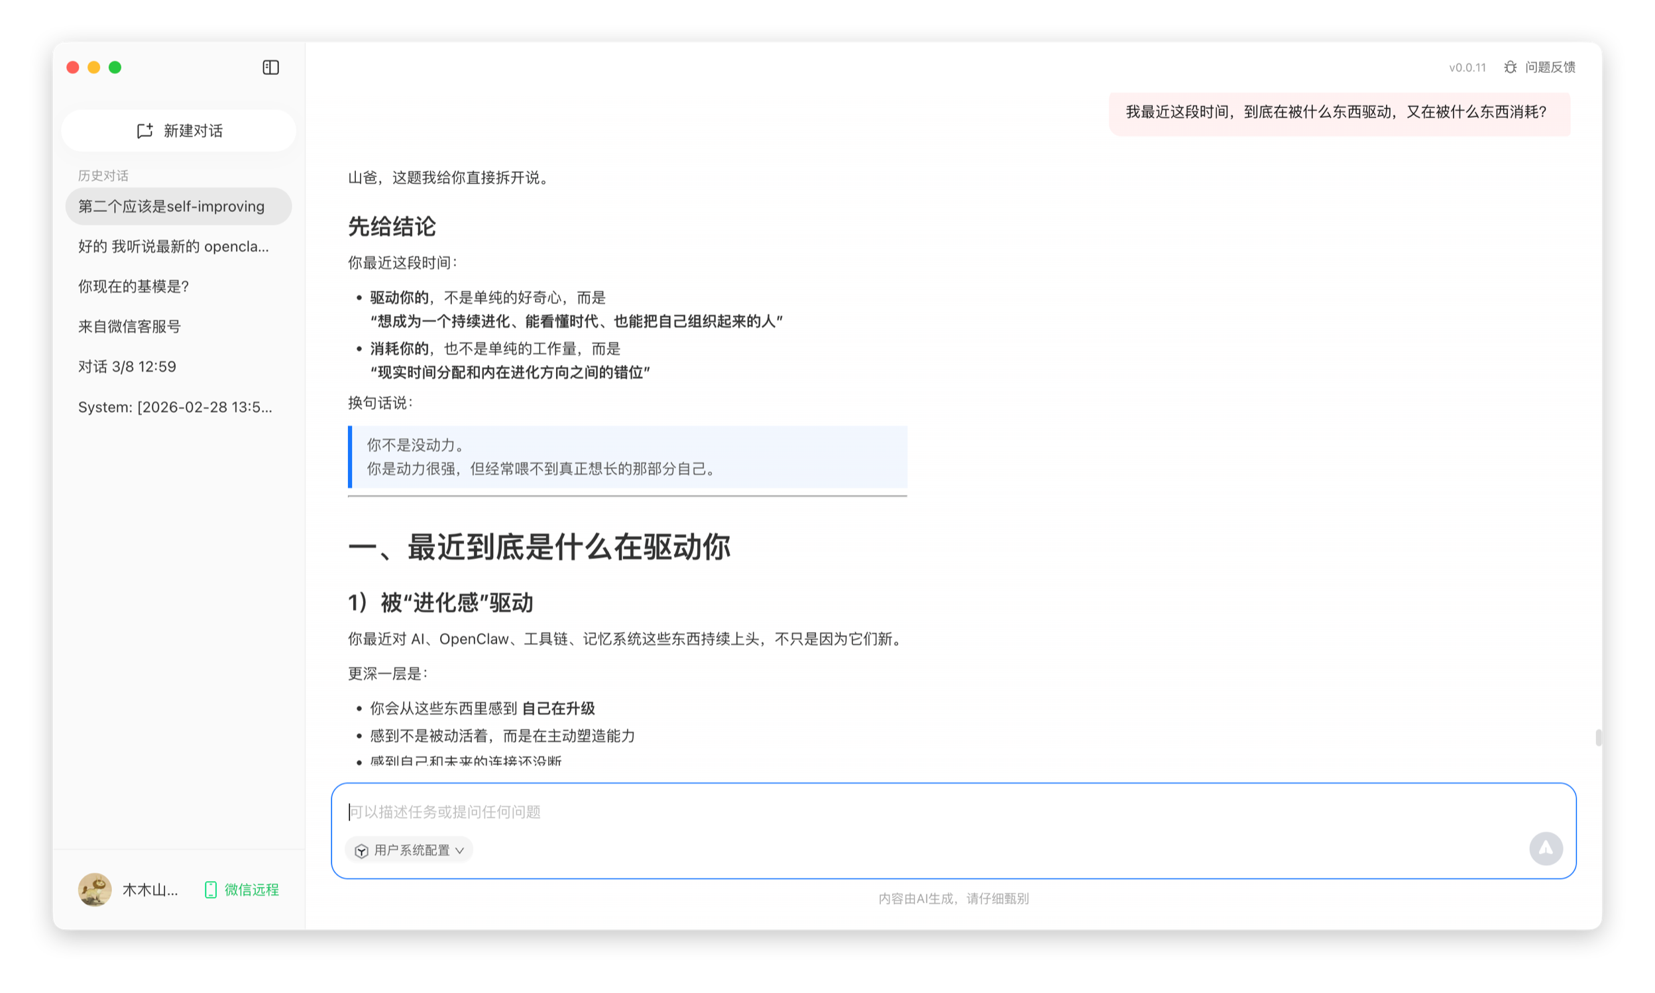Click the bug feedback icon
The image size is (1655, 993).
[1511, 68]
